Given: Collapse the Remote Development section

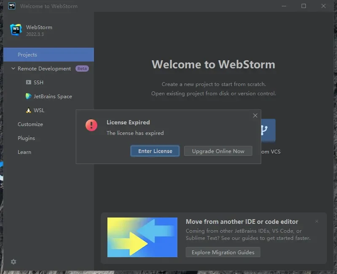Looking at the screenshot, I should [x=13, y=69].
